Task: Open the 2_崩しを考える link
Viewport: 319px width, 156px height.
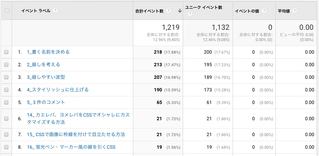Action: tap(44, 65)
